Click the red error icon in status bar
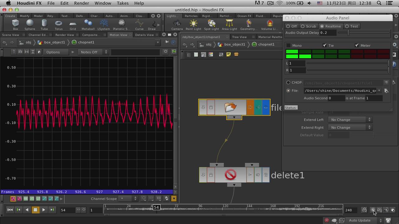Viewport: 399px width, 224px height. (x=327, y=220)
